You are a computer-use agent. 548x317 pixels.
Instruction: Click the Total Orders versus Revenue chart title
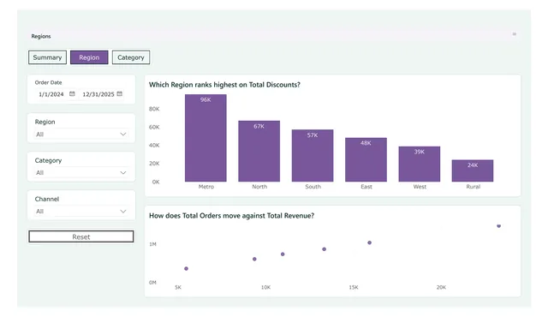tap(231, 216)
